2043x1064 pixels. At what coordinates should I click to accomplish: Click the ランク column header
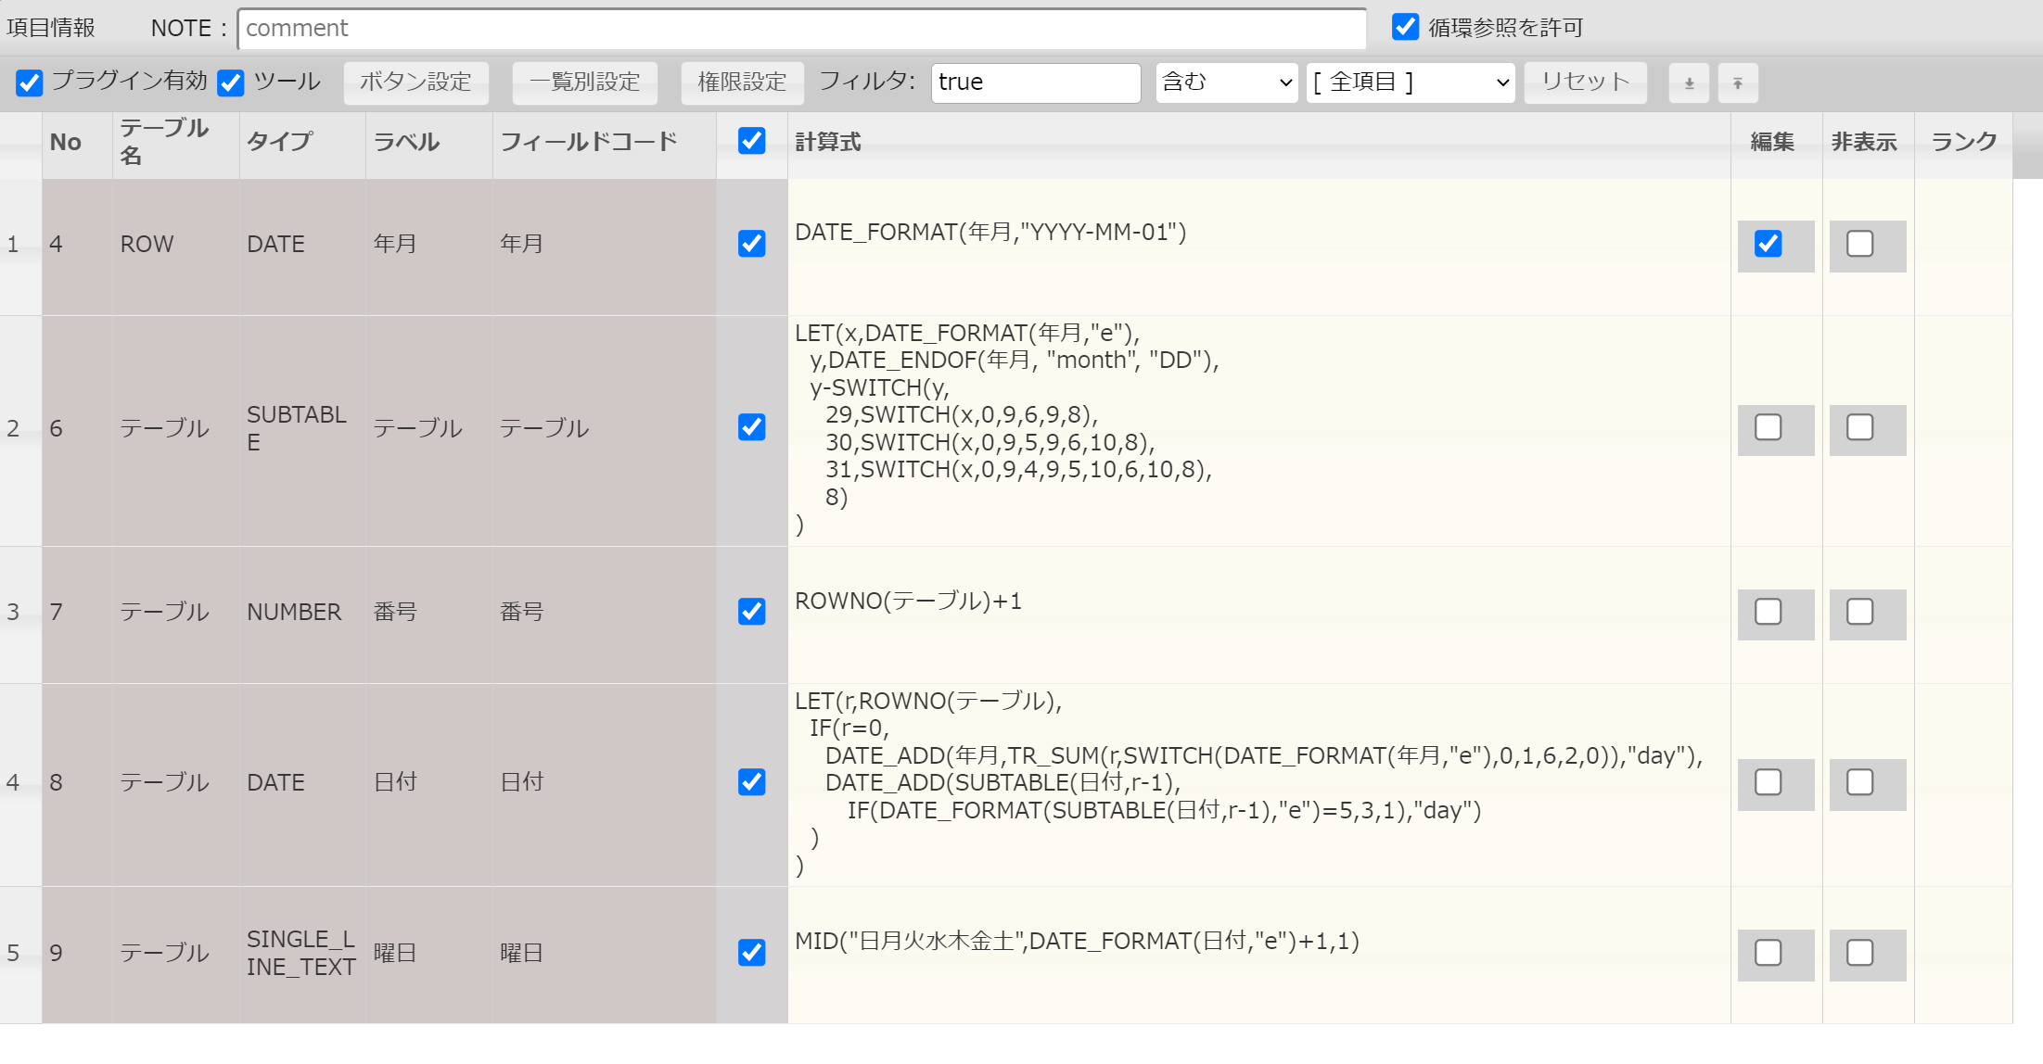point(1962,142)
